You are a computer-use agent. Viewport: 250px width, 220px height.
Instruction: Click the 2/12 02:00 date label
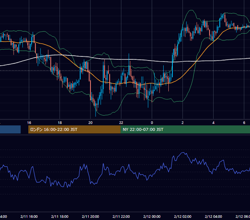(x=183, y=216)
